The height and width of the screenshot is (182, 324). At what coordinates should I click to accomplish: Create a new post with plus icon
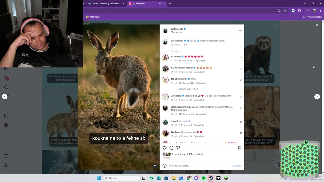tap(6, 106)
